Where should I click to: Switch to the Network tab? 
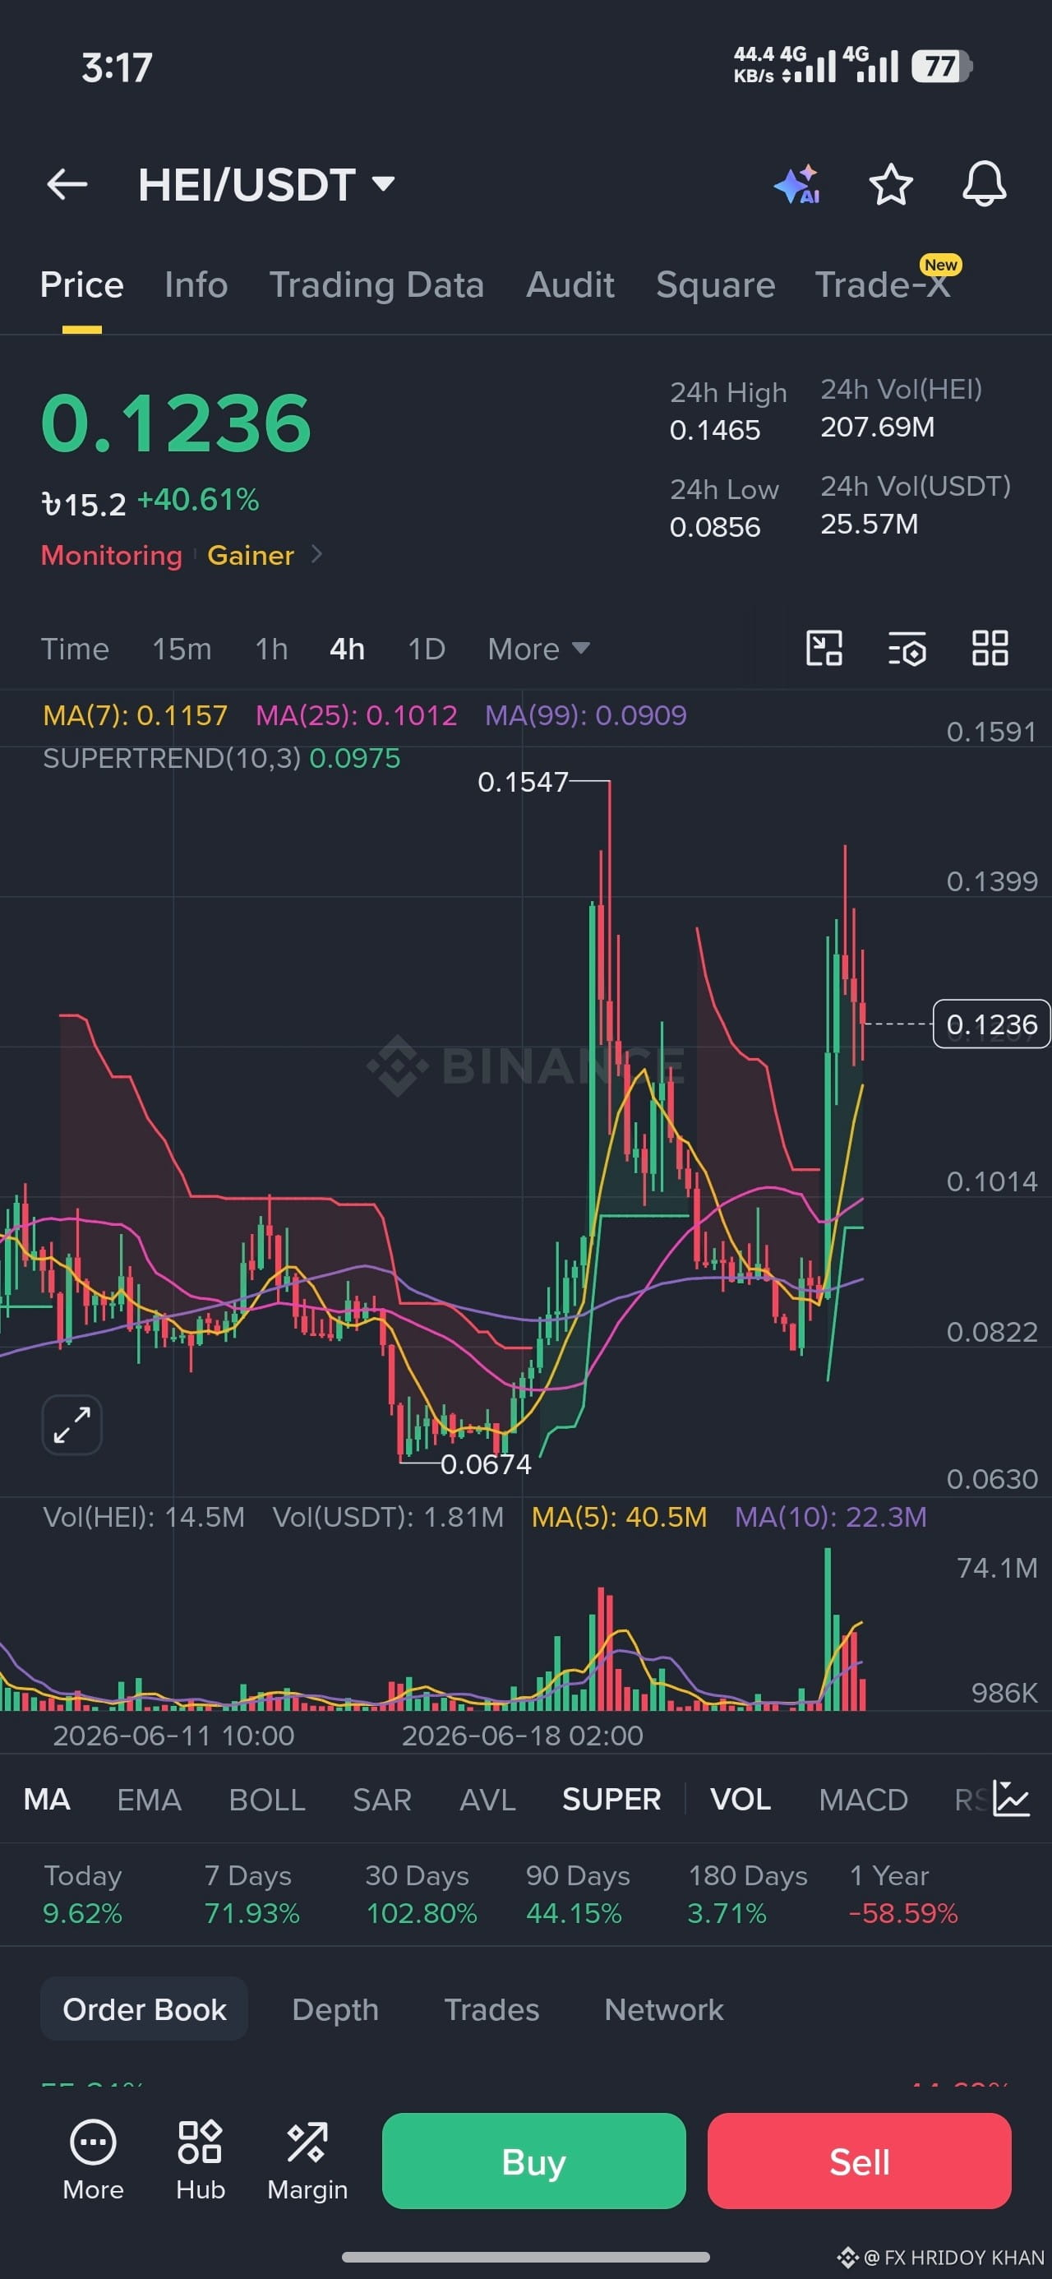(663, 2009)
